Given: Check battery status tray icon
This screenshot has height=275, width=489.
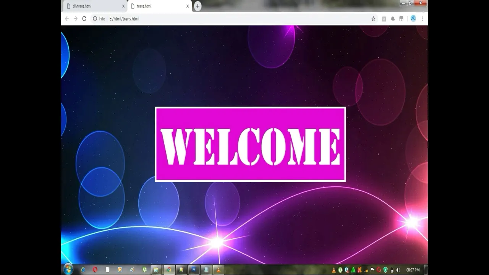Looking at the screenshot, I should coord(392,270).
